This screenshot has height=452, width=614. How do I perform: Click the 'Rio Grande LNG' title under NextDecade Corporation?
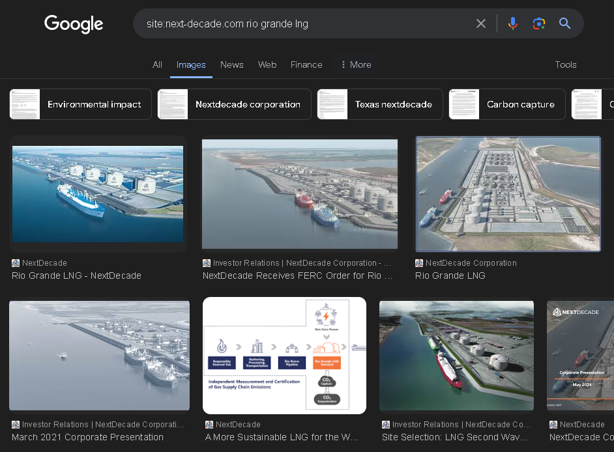[450, 276]
